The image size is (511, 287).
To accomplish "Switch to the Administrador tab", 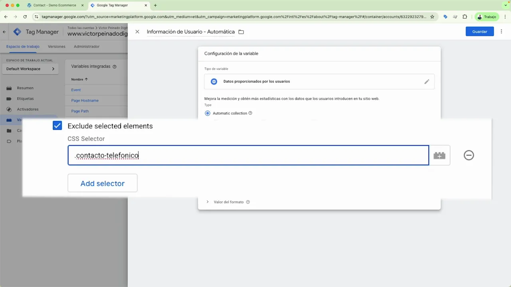I will tap(87, 46).
